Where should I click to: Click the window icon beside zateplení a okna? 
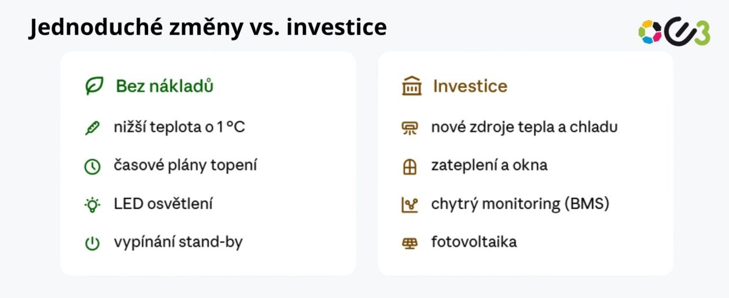pyautogui.click(x=410, y=167)
